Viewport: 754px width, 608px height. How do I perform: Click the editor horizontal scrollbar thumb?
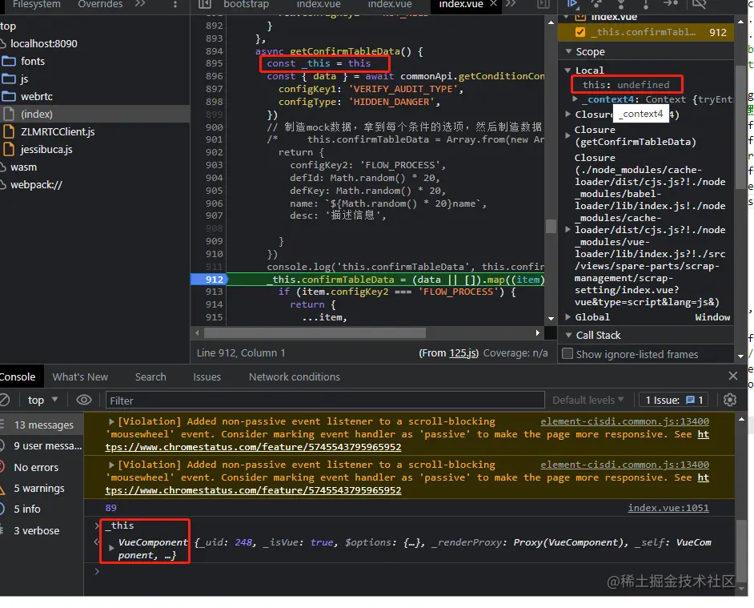[x=315, y=332]
